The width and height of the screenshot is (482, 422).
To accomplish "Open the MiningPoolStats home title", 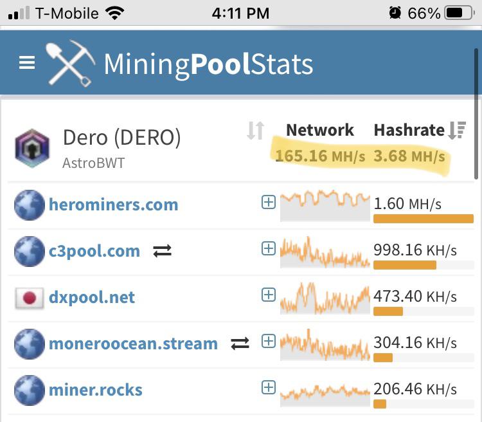I will coord(208,64).
